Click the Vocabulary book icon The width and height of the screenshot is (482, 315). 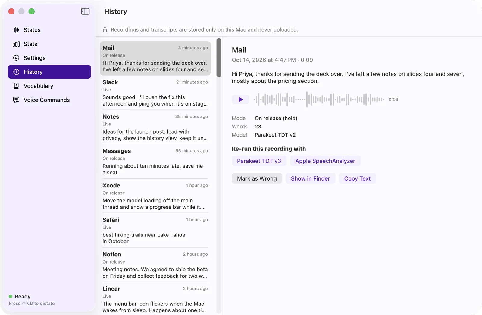click(16, 86)
